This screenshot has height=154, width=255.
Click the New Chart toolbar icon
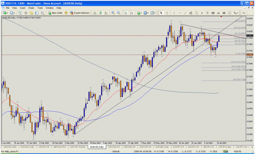[x=4, y=13]
